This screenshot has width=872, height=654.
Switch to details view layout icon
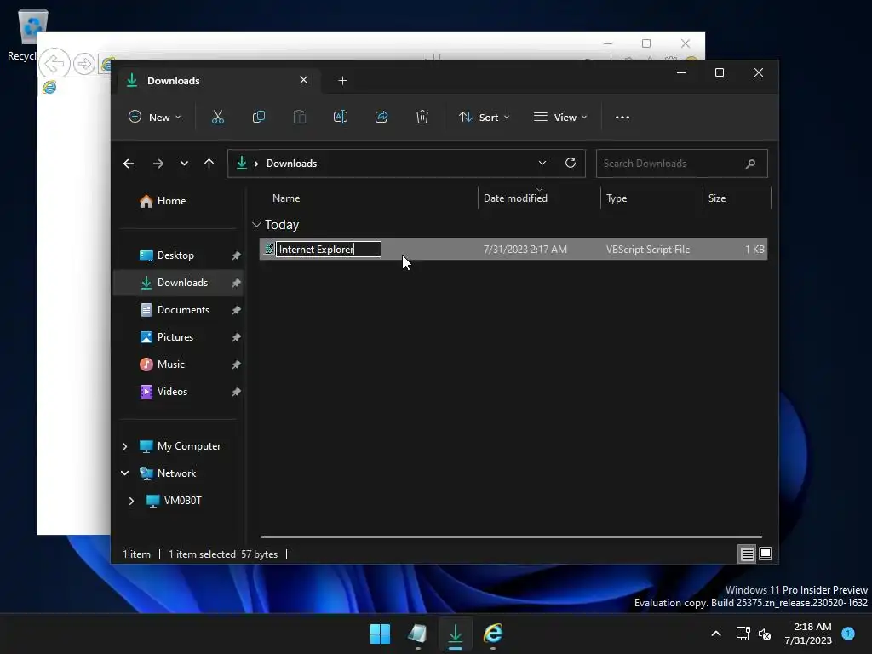747,554
